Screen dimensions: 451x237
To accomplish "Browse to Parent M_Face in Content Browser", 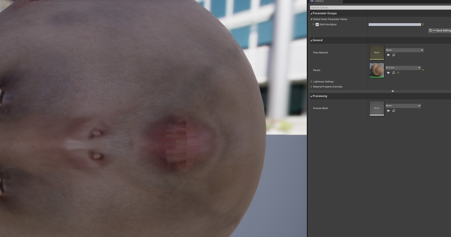I will tap(394, 73).
